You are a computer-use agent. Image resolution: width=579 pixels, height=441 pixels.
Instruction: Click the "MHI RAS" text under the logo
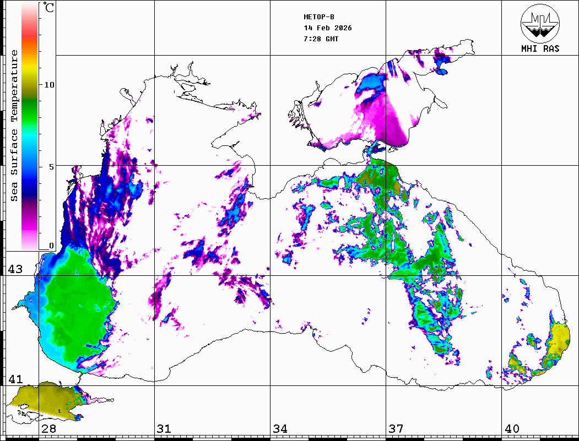pos(540,48)
